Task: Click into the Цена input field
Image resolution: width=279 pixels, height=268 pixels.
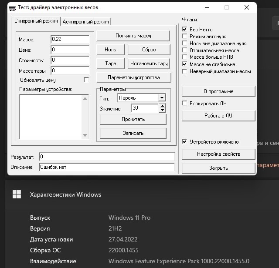Action: point(70,50)
